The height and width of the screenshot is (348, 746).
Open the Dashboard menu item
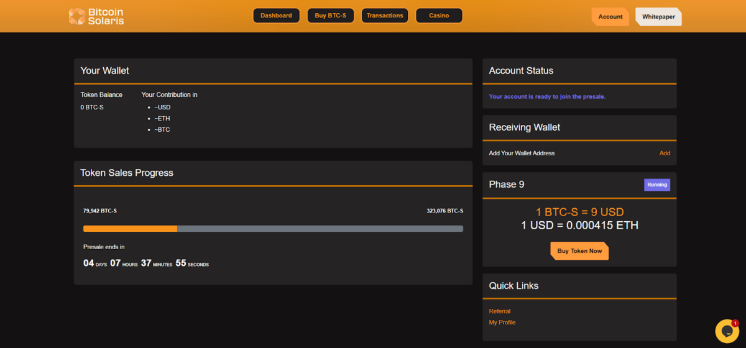tap(276, 16)
